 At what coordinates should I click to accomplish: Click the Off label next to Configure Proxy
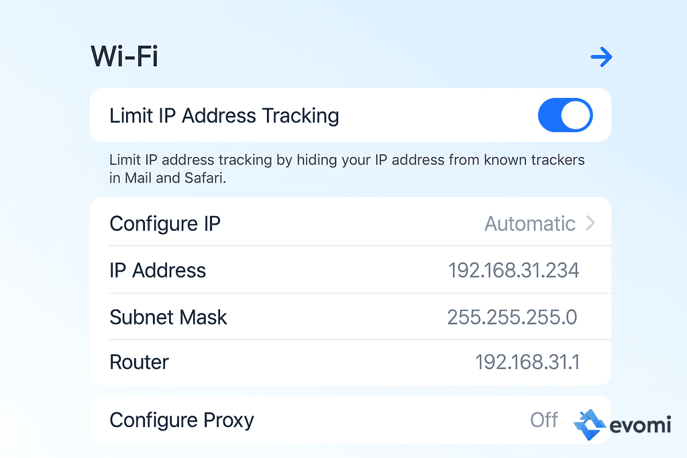(x=543, y=420)
